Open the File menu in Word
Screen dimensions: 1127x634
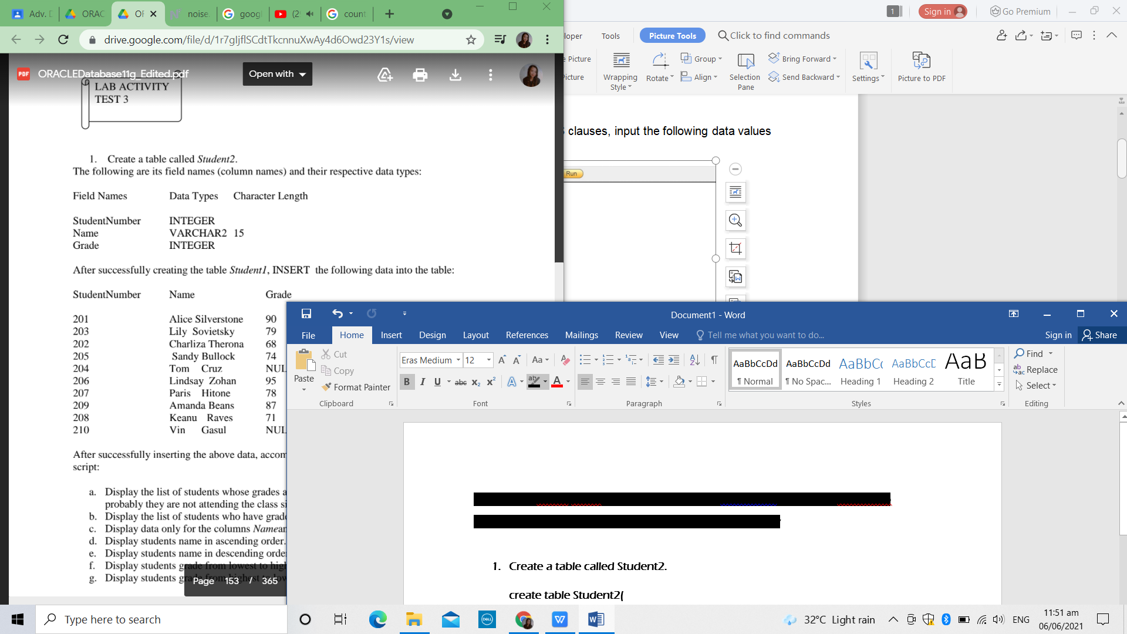[x=309, y=335]
